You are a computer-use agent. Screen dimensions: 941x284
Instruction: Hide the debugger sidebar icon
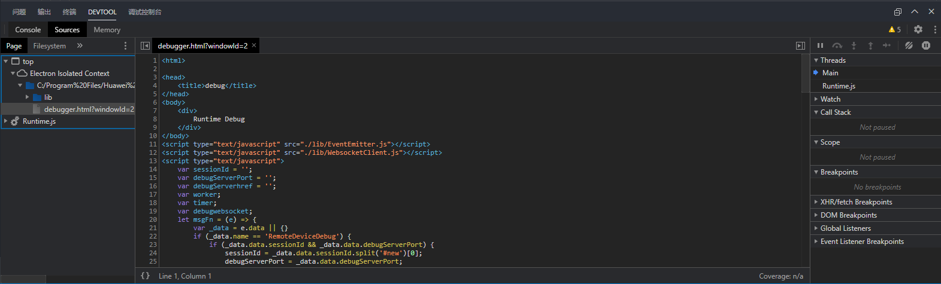(800, 45)
